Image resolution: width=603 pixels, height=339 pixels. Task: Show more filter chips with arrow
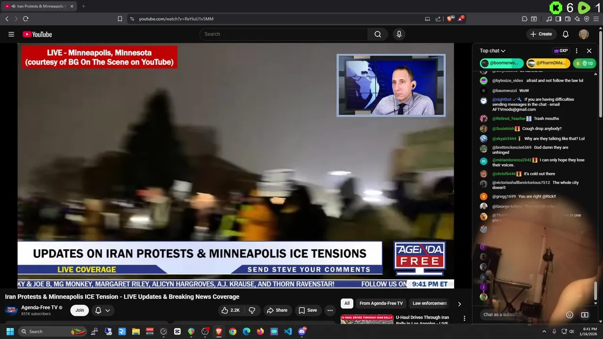pos(459,304)
